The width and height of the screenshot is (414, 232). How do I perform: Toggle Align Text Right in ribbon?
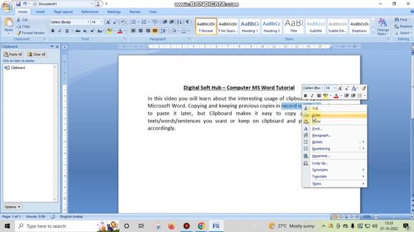(148, 31)
